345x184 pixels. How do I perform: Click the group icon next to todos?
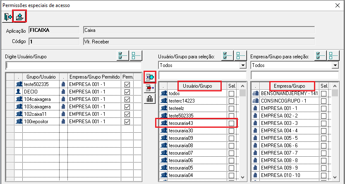164,93
